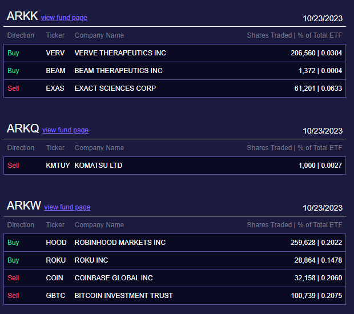Click ROKU INC company name
354x314 pixels.
(91, 260)
